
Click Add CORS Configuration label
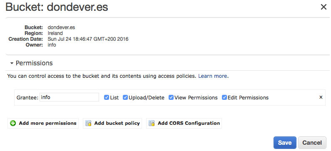(x=189, y=123)
